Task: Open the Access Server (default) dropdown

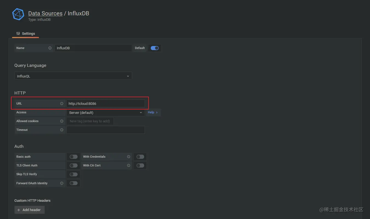Action: click(106, 113)
